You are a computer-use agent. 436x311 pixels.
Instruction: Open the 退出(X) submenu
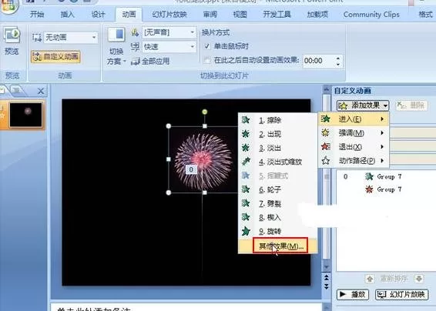coord(354,146)
